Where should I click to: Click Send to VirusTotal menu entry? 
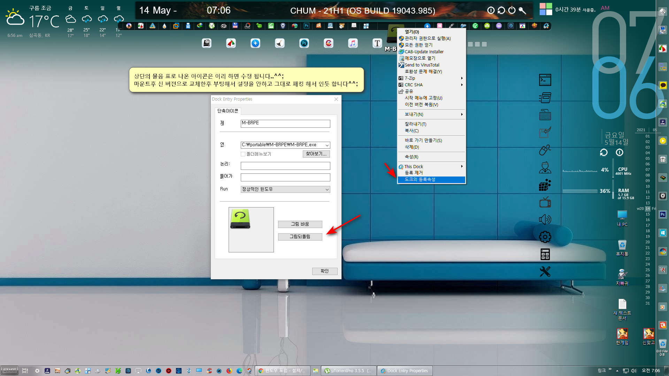pos(431,65)
